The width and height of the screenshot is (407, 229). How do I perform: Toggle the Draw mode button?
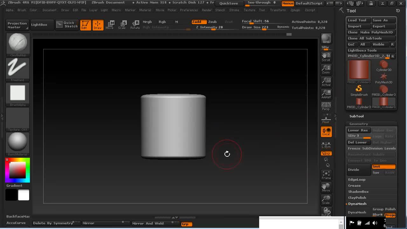click(98, 25)
